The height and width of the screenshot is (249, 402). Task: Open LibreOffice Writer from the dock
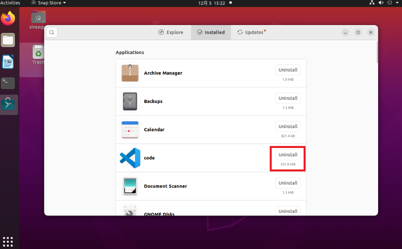pos(8,62)
